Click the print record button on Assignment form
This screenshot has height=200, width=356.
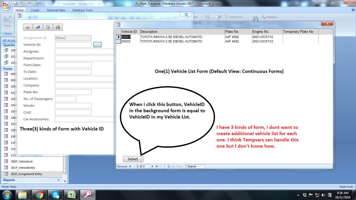point(58,27)
